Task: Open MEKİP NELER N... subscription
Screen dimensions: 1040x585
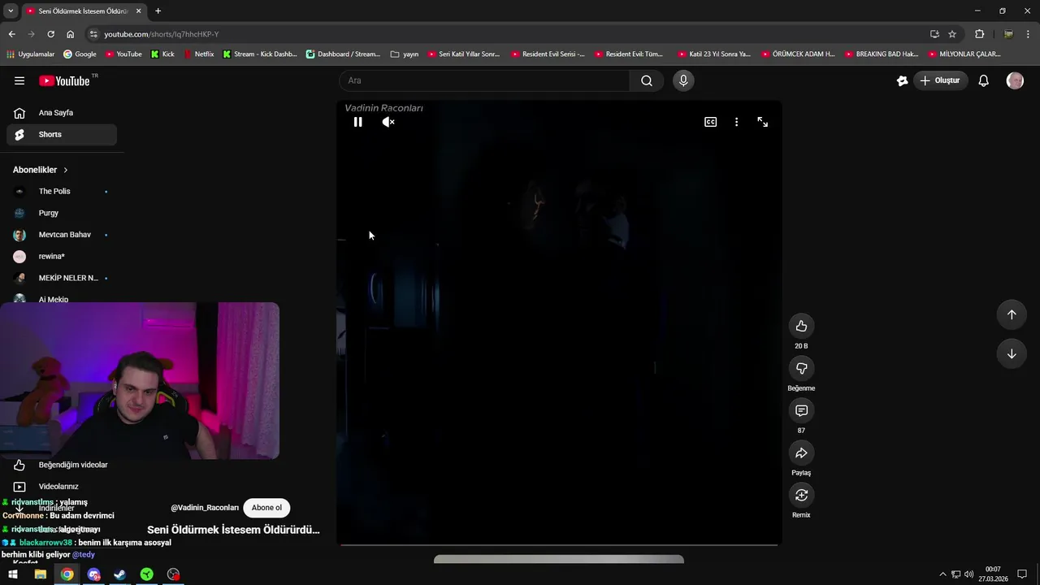Action: click(62, 278)
